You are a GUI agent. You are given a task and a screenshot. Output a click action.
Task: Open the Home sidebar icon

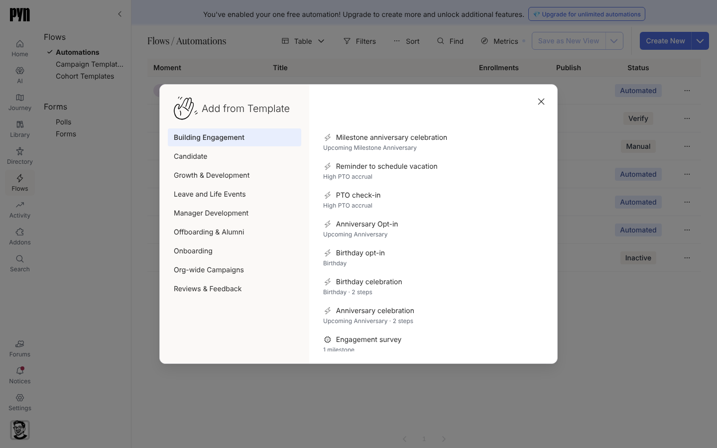click(x=20, y=48)
